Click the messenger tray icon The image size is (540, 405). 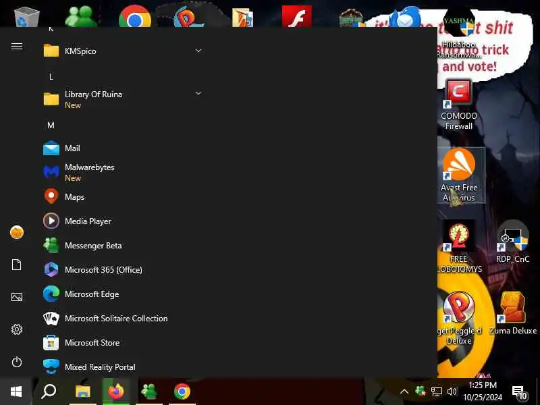[421, 391]
